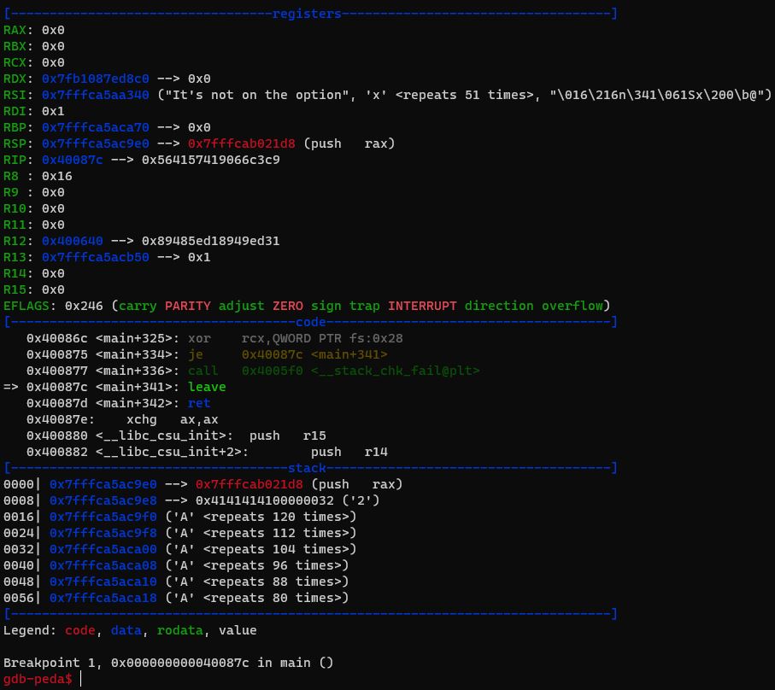Click the RIP address 0x40087c
Viewport: 775px width, 690px height.
pos(73,160)
